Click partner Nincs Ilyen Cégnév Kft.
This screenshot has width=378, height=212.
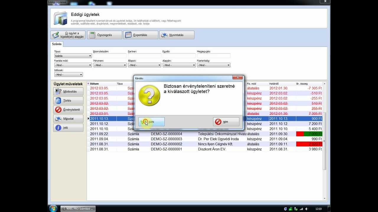[x=216, y=144]
